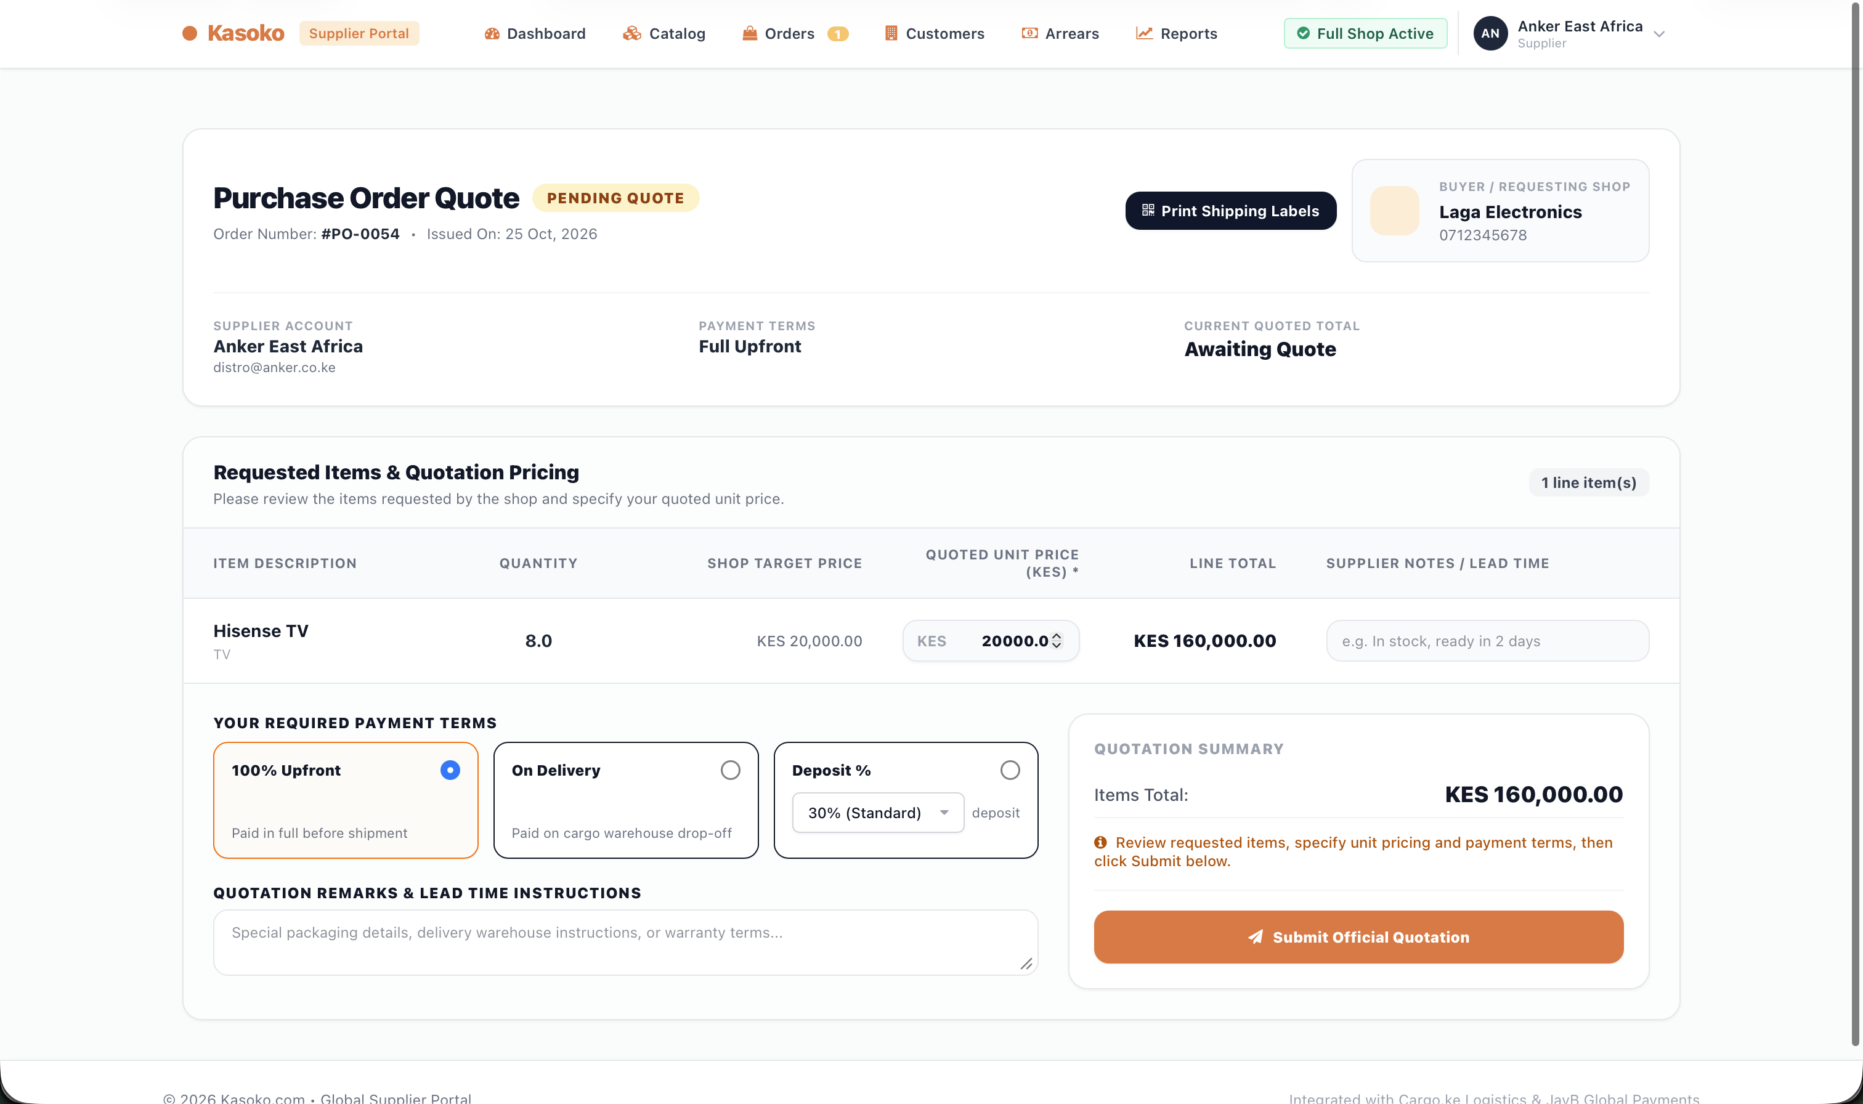Go to Orders in the navigation
This screenshot has height=1104, width=1863.
779,33
